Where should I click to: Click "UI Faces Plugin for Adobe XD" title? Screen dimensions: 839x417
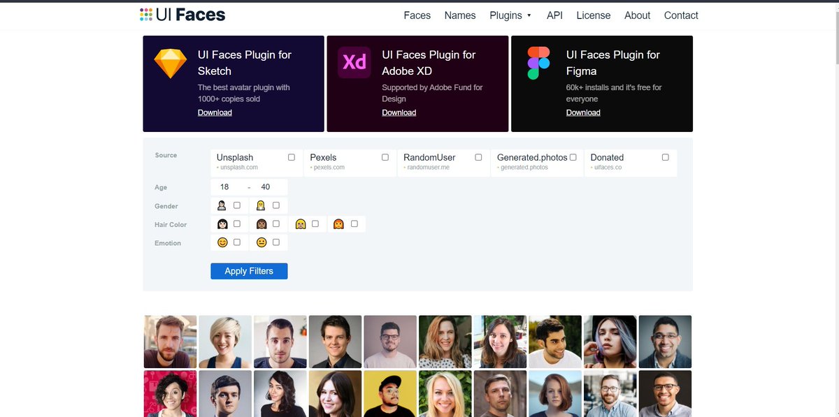(x=429, y=63)
